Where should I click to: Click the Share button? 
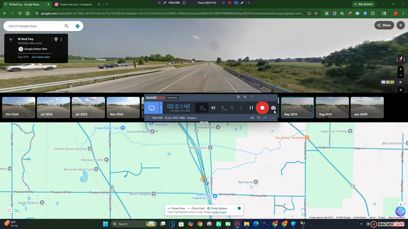pos(384,25)
